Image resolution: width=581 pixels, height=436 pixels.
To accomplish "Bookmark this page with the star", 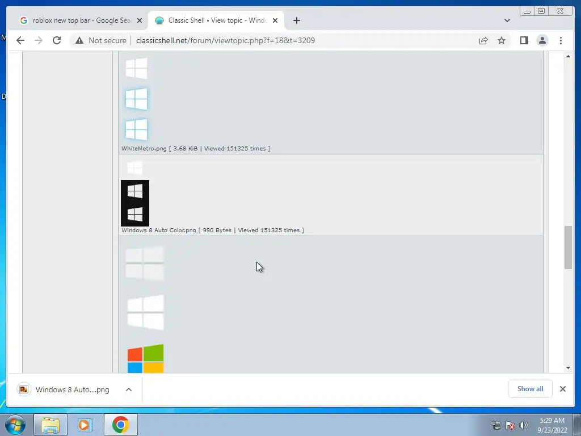I will pyautogui.click(x=502, y=40).
